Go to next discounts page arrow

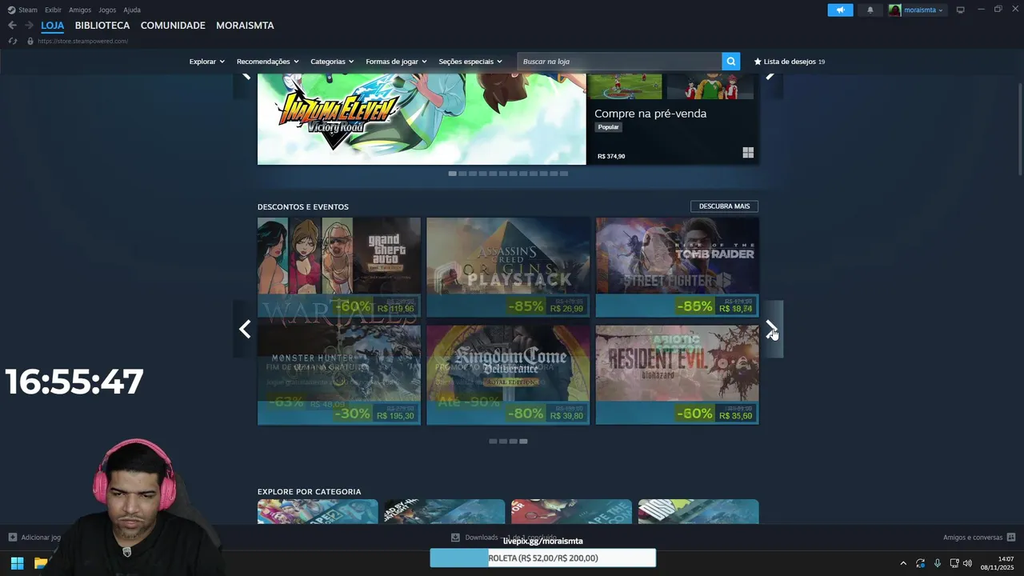771,329
